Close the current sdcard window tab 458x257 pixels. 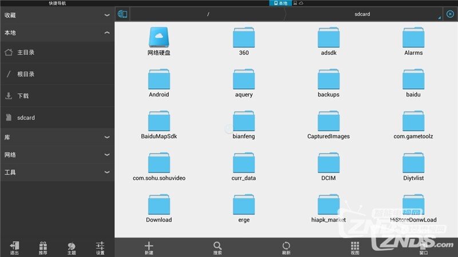(x=450, y=14)
